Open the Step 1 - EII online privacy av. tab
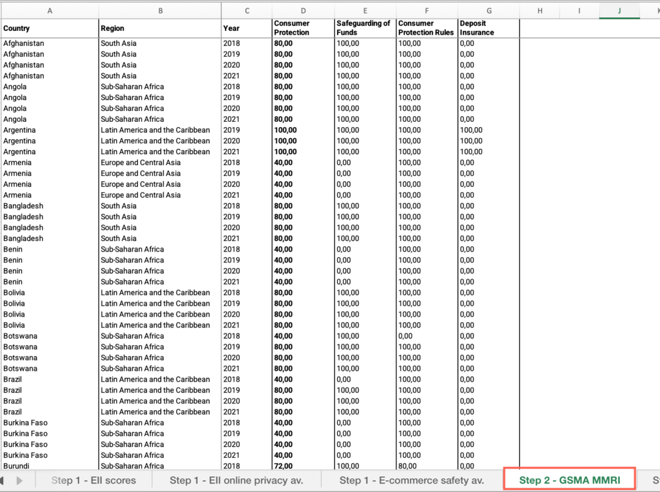This screenshot has width=660, height=492. [x=236, y=480]
